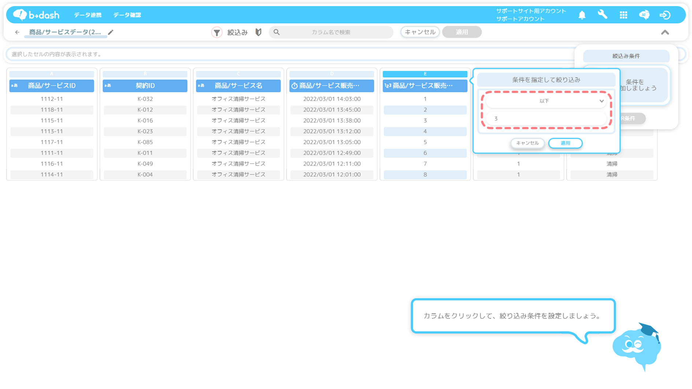
Task: Click cell K-049
Action: pos(145,164)
